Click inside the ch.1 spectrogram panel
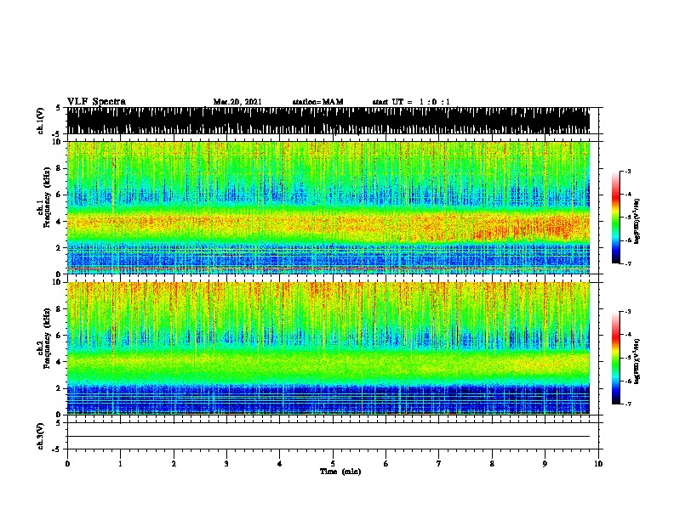674x520 pixels. click(x=328, y=207)
